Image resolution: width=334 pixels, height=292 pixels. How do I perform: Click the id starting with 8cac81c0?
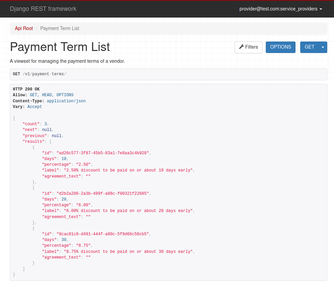coord(103,234)
